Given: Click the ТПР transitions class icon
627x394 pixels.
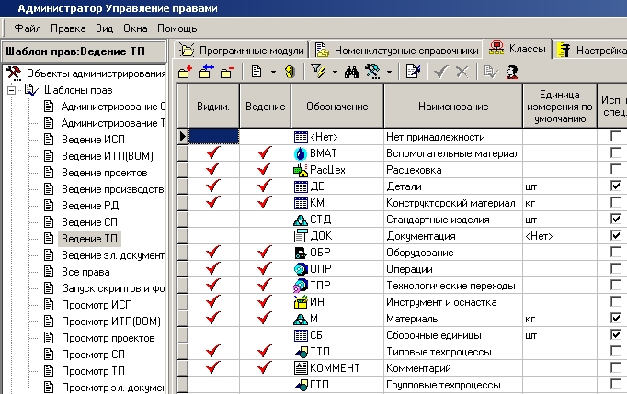Looking at the screenshot, I should pos(301,286).
